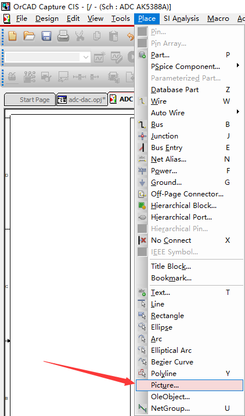Expand the Auto Wire submenu
245x416 pixels.
[x=189, y=113]
